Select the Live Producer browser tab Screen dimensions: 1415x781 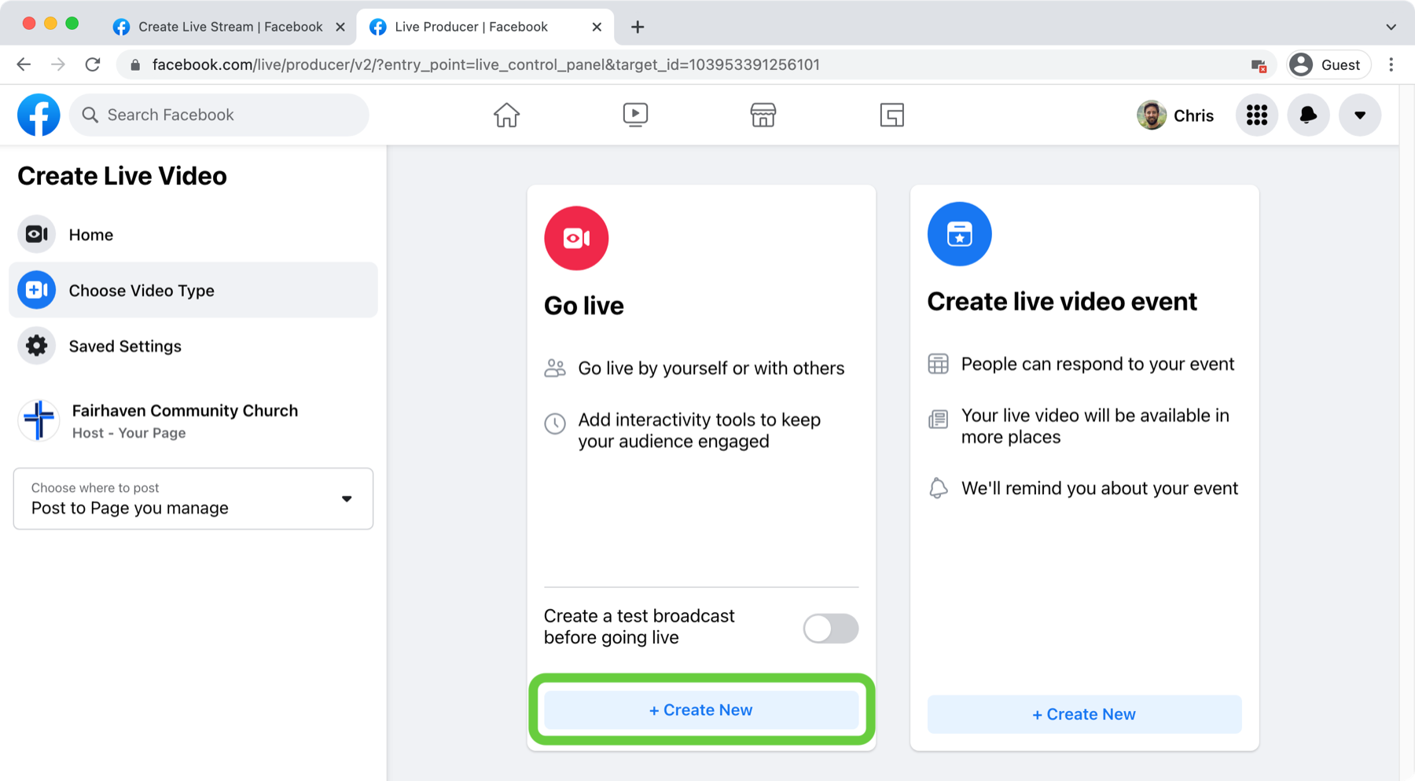point(470,26)
